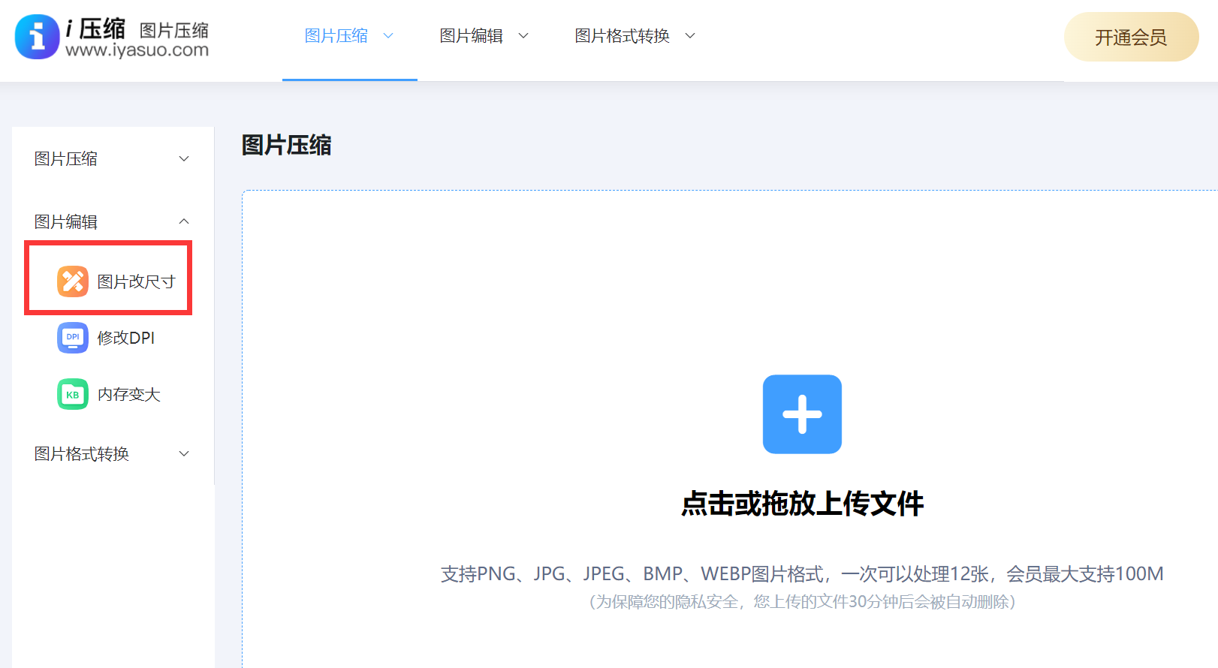
Task: Expand the chevron beside top 图片编辑
Action: tap(523, 35)
